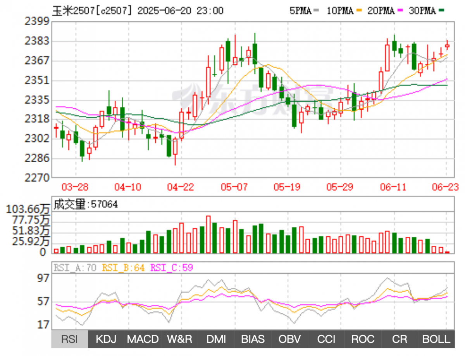Display the BOLL indicator
The height and width of the screenshot is (356, 465).
coord(436,339)
